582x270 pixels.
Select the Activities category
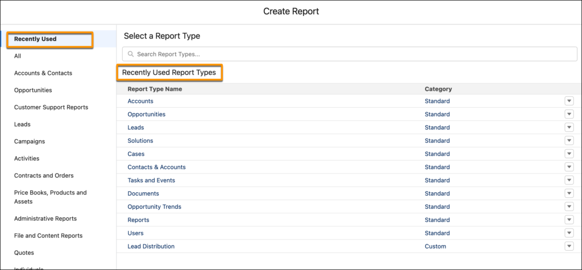(x=27, y=158)
